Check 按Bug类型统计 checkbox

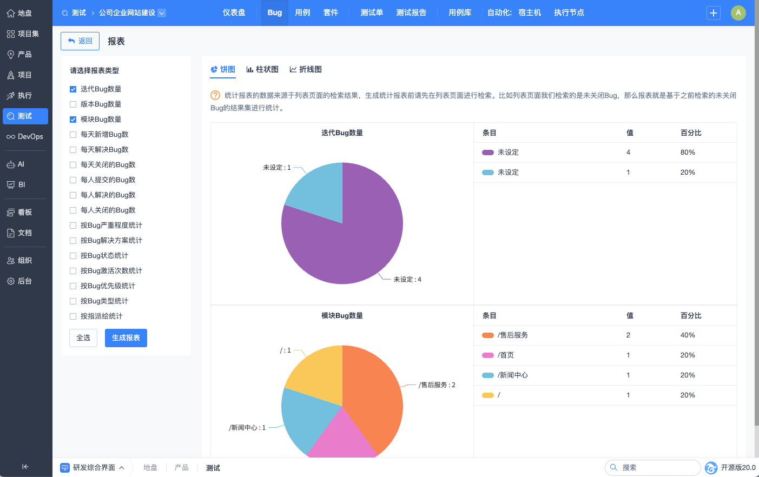tap(73, 301)
